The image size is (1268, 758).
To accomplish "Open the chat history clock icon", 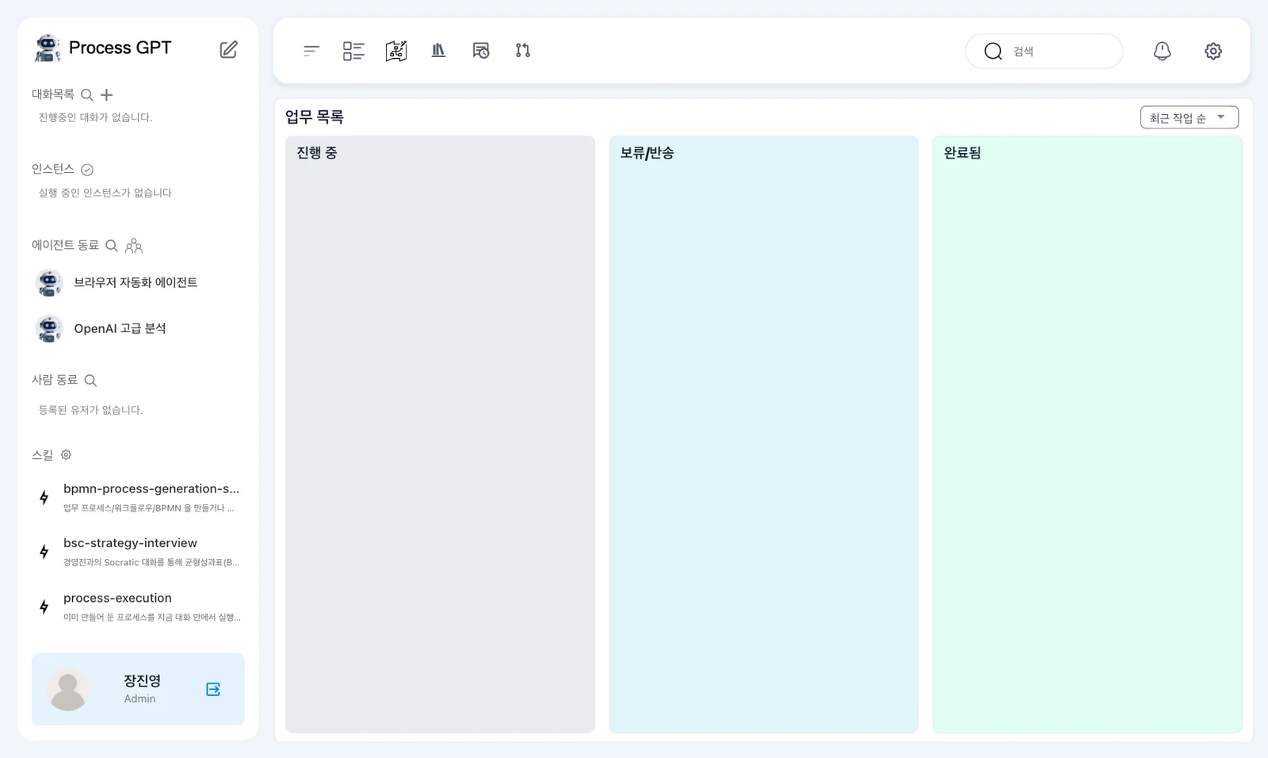I will click(x=481, y=51).
